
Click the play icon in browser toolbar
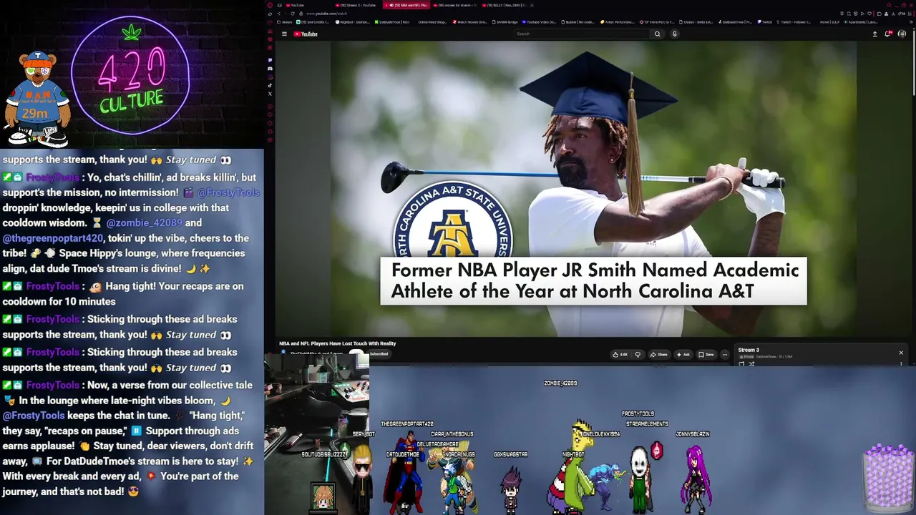[x=862, y=14]
